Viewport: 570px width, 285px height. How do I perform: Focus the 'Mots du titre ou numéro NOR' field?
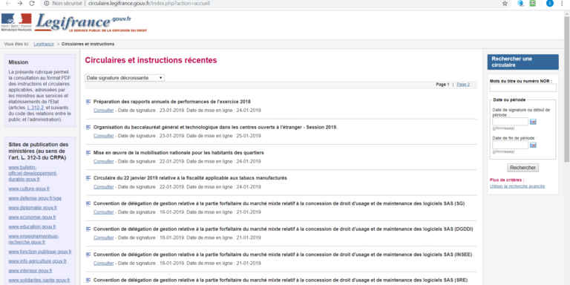tap(523, 88)
